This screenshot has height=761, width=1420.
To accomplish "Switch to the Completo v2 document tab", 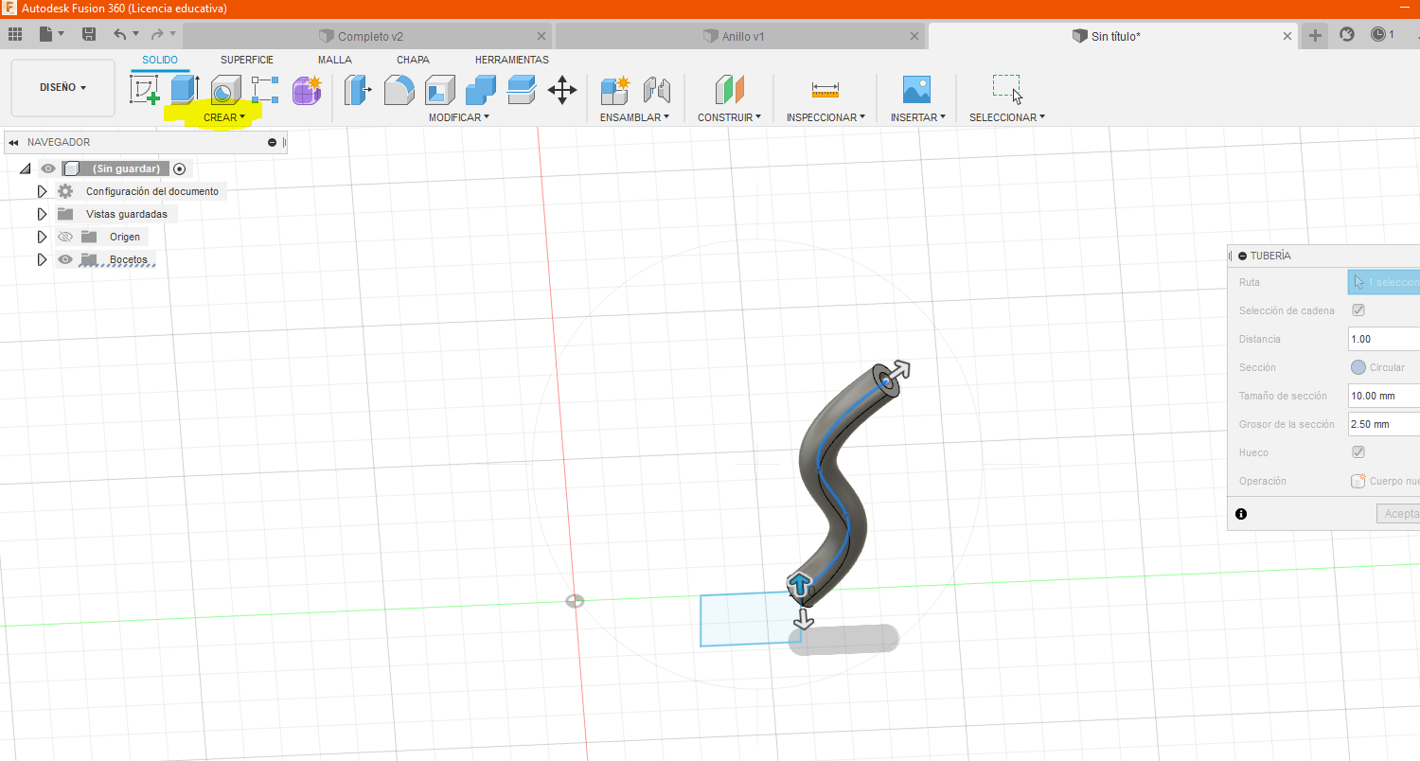I will pyautogui.click(x=367, y=36).
